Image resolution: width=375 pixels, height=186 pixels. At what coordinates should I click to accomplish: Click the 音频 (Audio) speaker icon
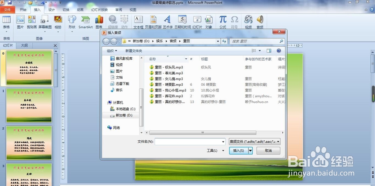click(260, 19)
